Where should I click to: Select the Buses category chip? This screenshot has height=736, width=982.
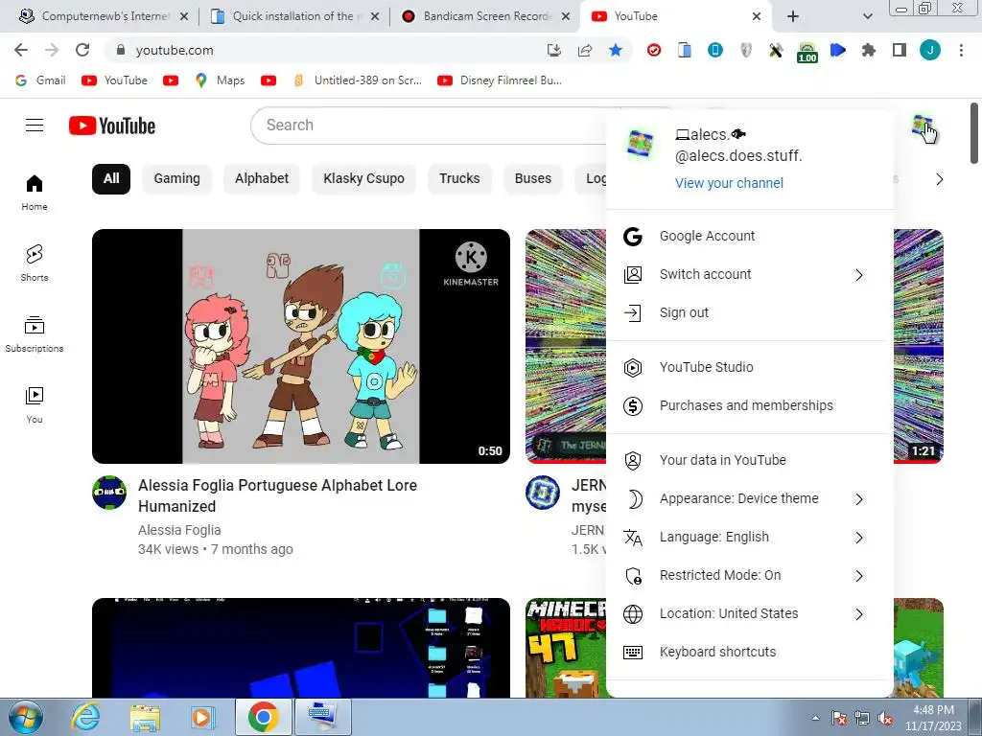[x=533, y=179]
